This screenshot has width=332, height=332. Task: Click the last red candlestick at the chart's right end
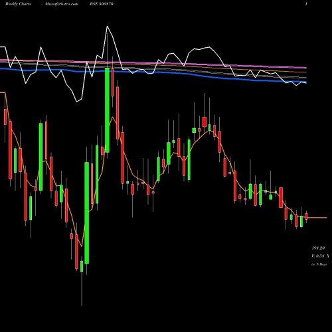307,216
